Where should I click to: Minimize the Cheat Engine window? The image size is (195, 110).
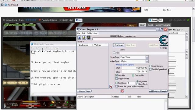point(158,29)
